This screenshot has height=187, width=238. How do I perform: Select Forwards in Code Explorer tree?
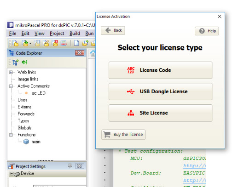point(26,114)
